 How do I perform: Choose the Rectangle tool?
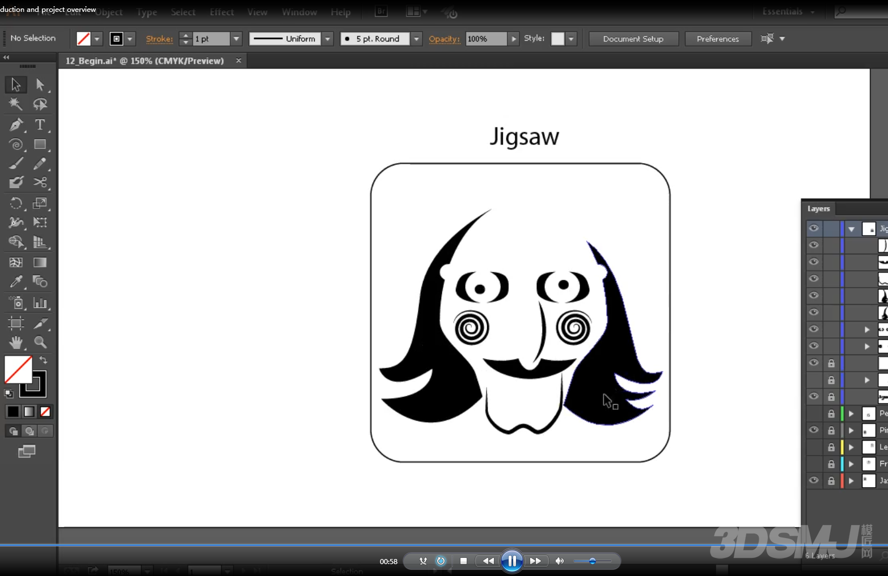click(x=40, y=144)
